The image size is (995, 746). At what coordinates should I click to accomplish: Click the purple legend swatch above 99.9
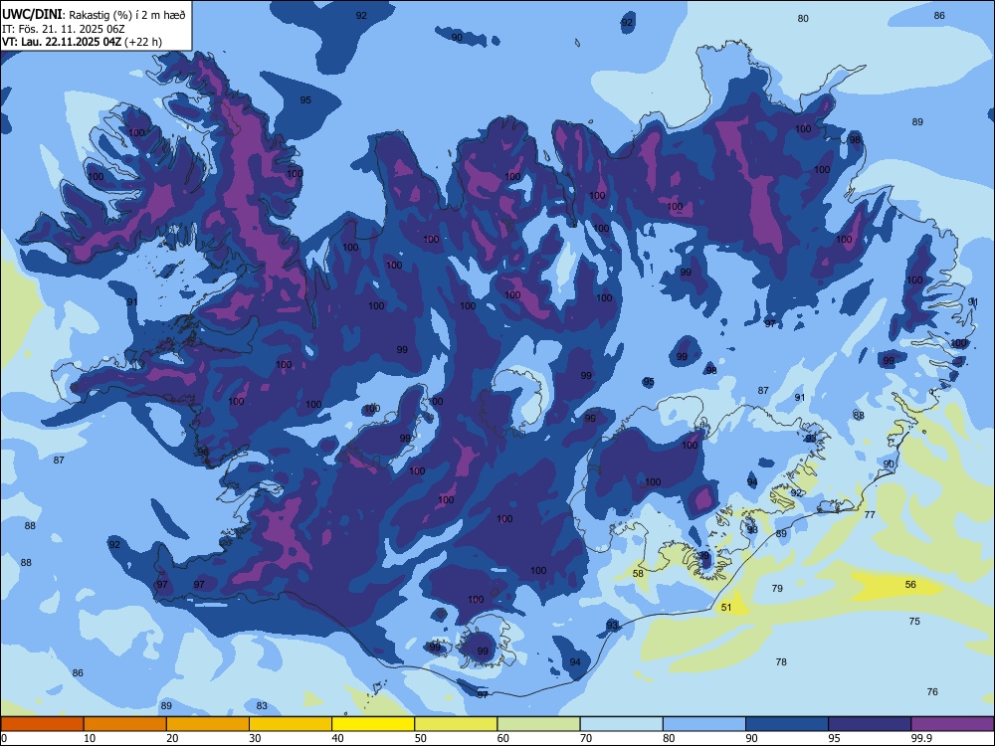952,724
